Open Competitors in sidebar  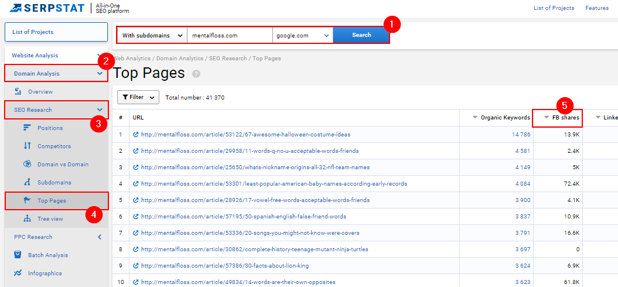tap(54, 146)
